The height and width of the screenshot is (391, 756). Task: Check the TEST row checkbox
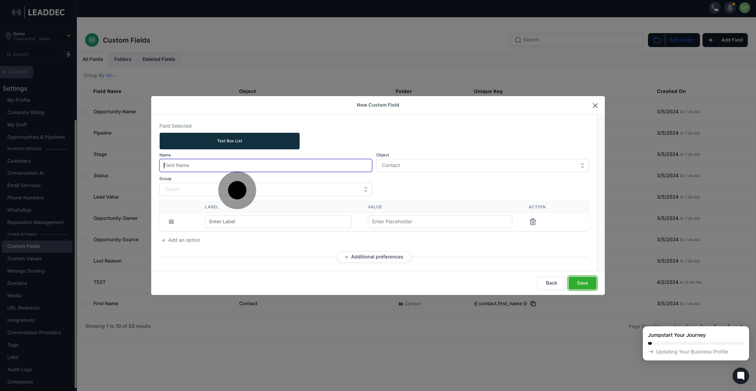coord(85,283)
